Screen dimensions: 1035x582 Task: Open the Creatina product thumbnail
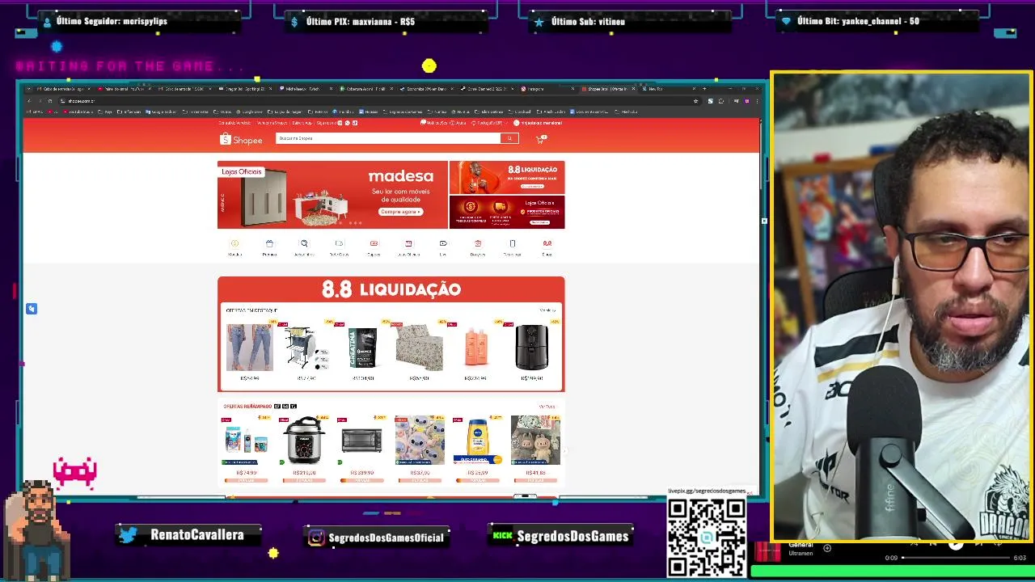[363, 348]
